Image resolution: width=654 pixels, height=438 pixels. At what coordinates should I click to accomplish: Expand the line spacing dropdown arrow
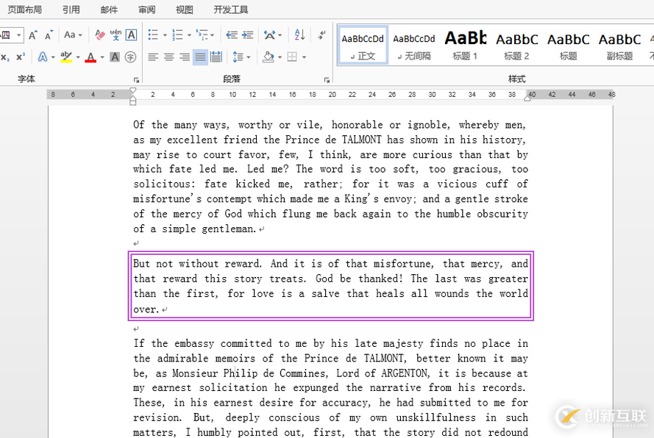pyautogui.click(x=249, y=57)
